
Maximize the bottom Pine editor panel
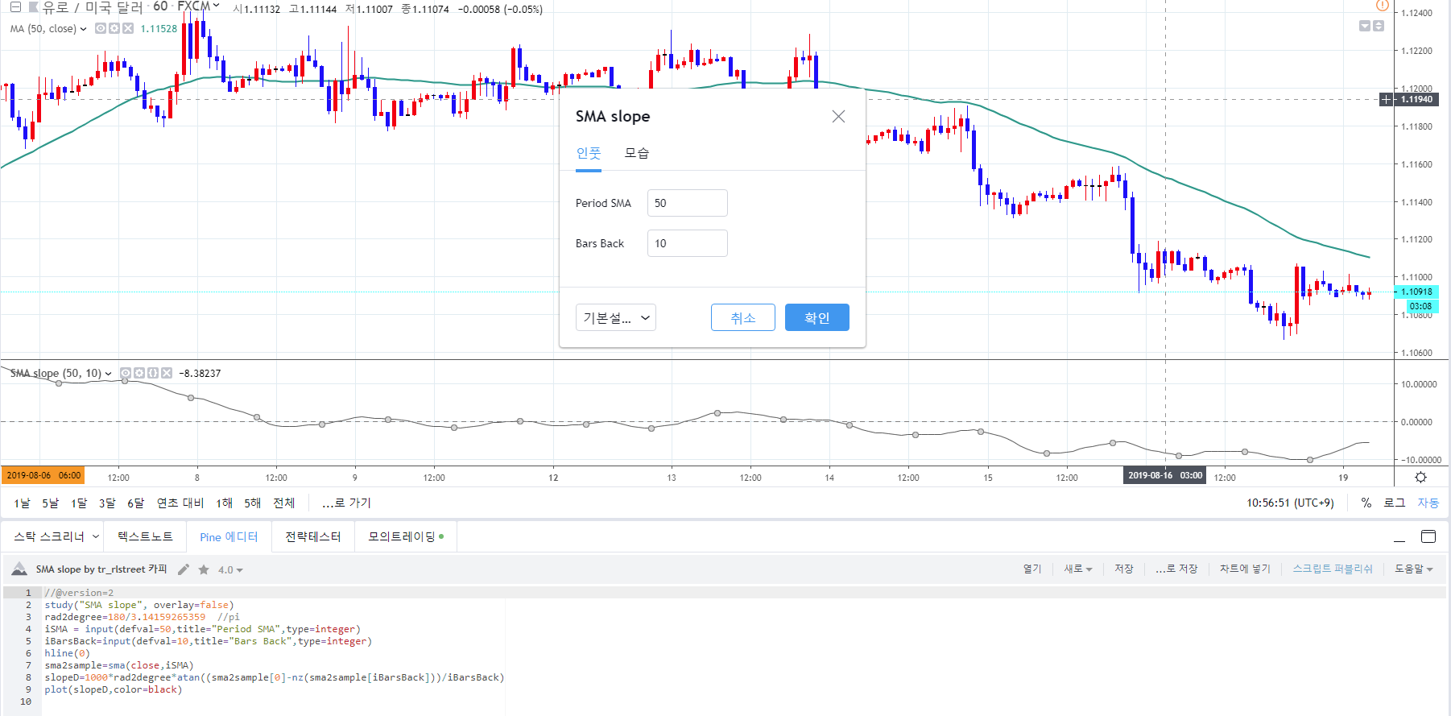point(1428,537)
